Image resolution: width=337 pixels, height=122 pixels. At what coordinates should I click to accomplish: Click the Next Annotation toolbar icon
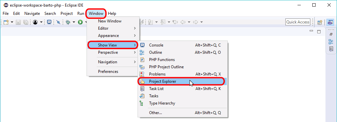[150, 22]
